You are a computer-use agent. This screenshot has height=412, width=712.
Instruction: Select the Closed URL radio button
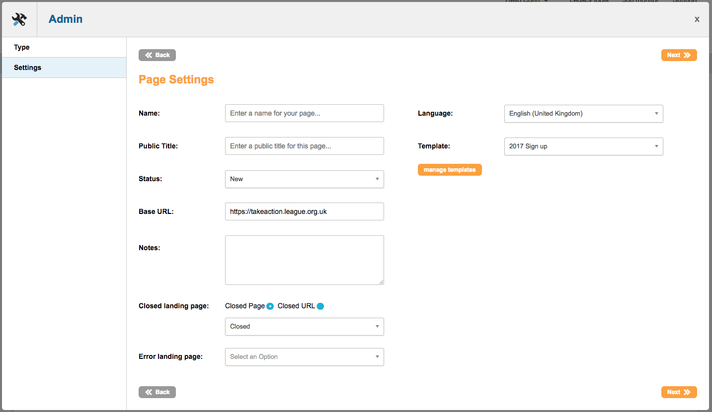[320, 306]
